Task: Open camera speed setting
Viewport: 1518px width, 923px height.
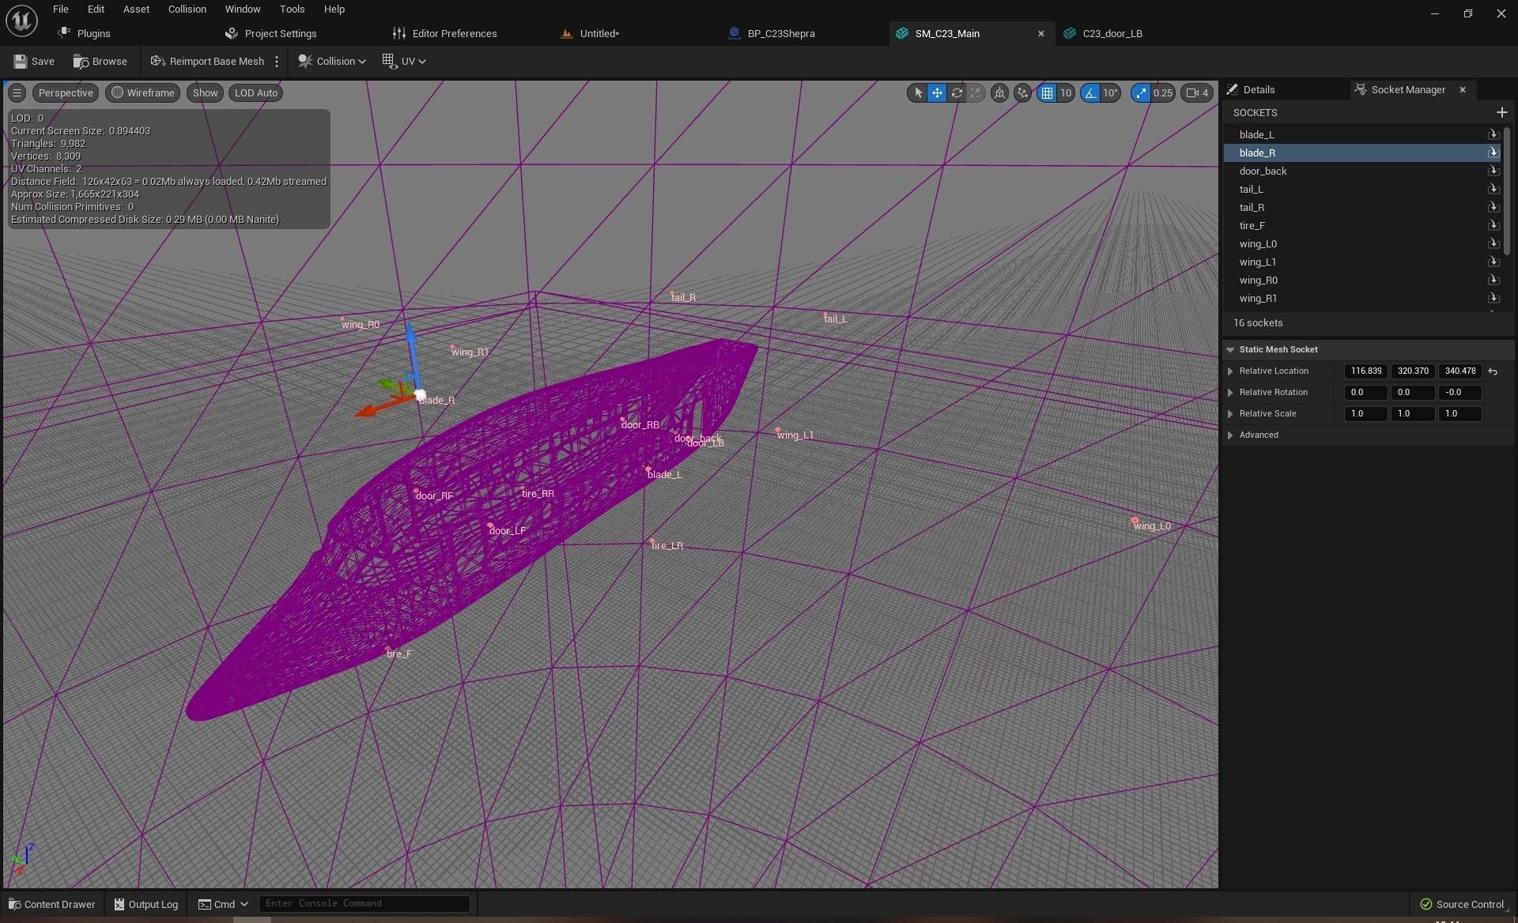Action: pos(1198,93)
